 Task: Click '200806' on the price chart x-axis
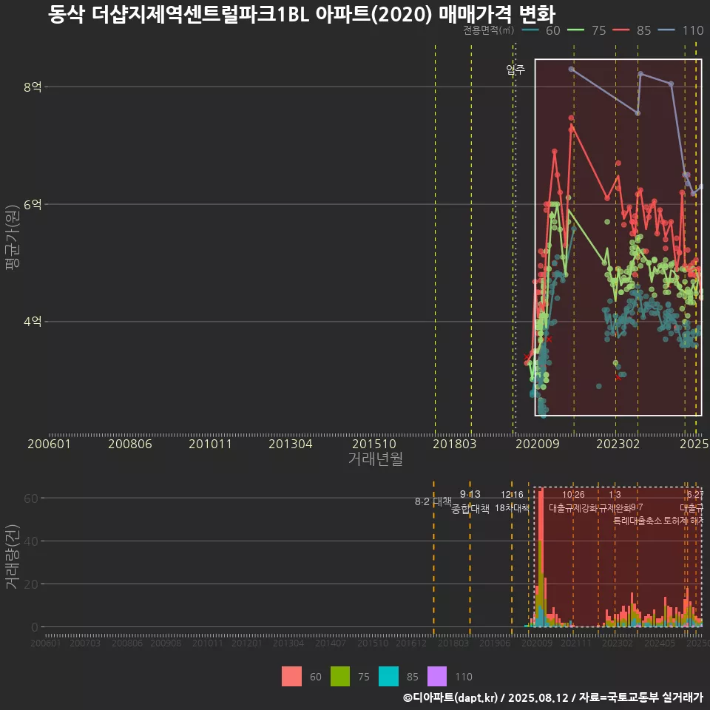click(x=130, y=444)
